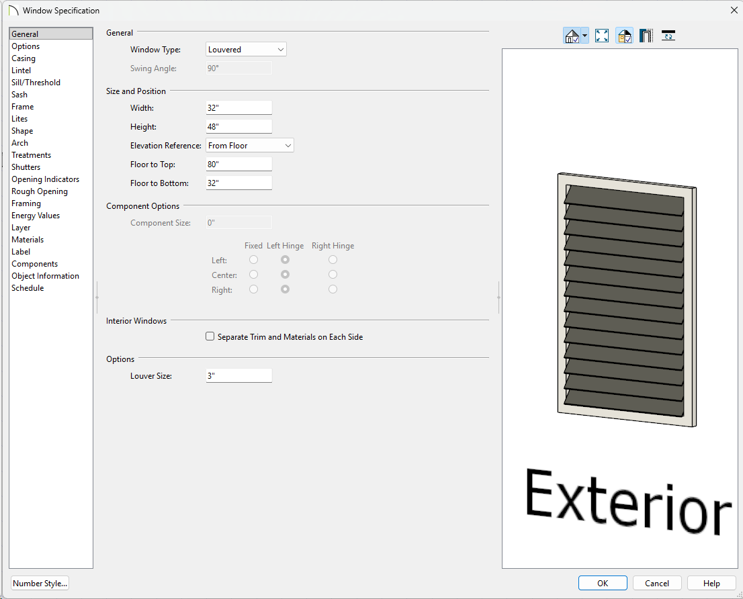
Task: Click the Number Style... button
Action: click(40, 584)
